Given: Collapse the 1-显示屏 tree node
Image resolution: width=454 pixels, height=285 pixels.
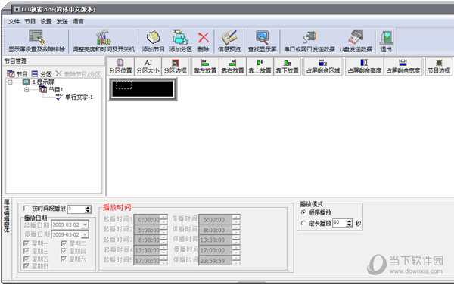Looking at the screenshot, I should (x=10, y=82).
